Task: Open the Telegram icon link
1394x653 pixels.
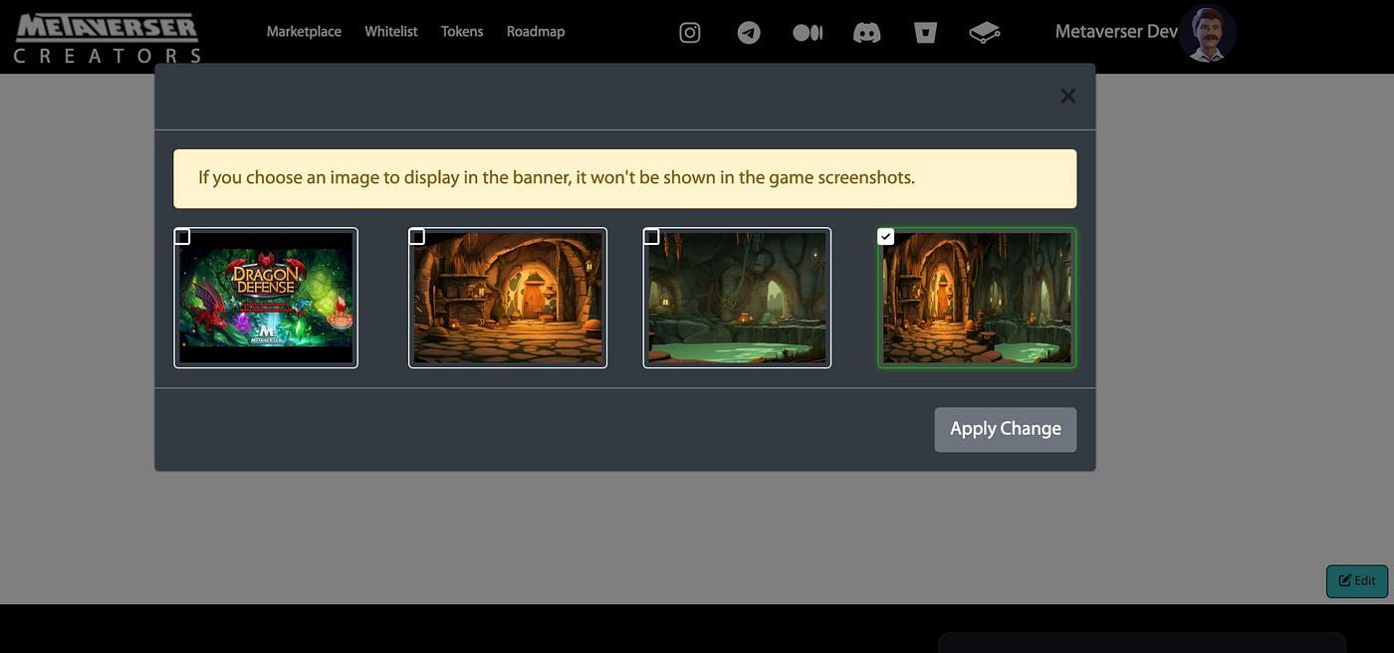Action: [749, 33]
